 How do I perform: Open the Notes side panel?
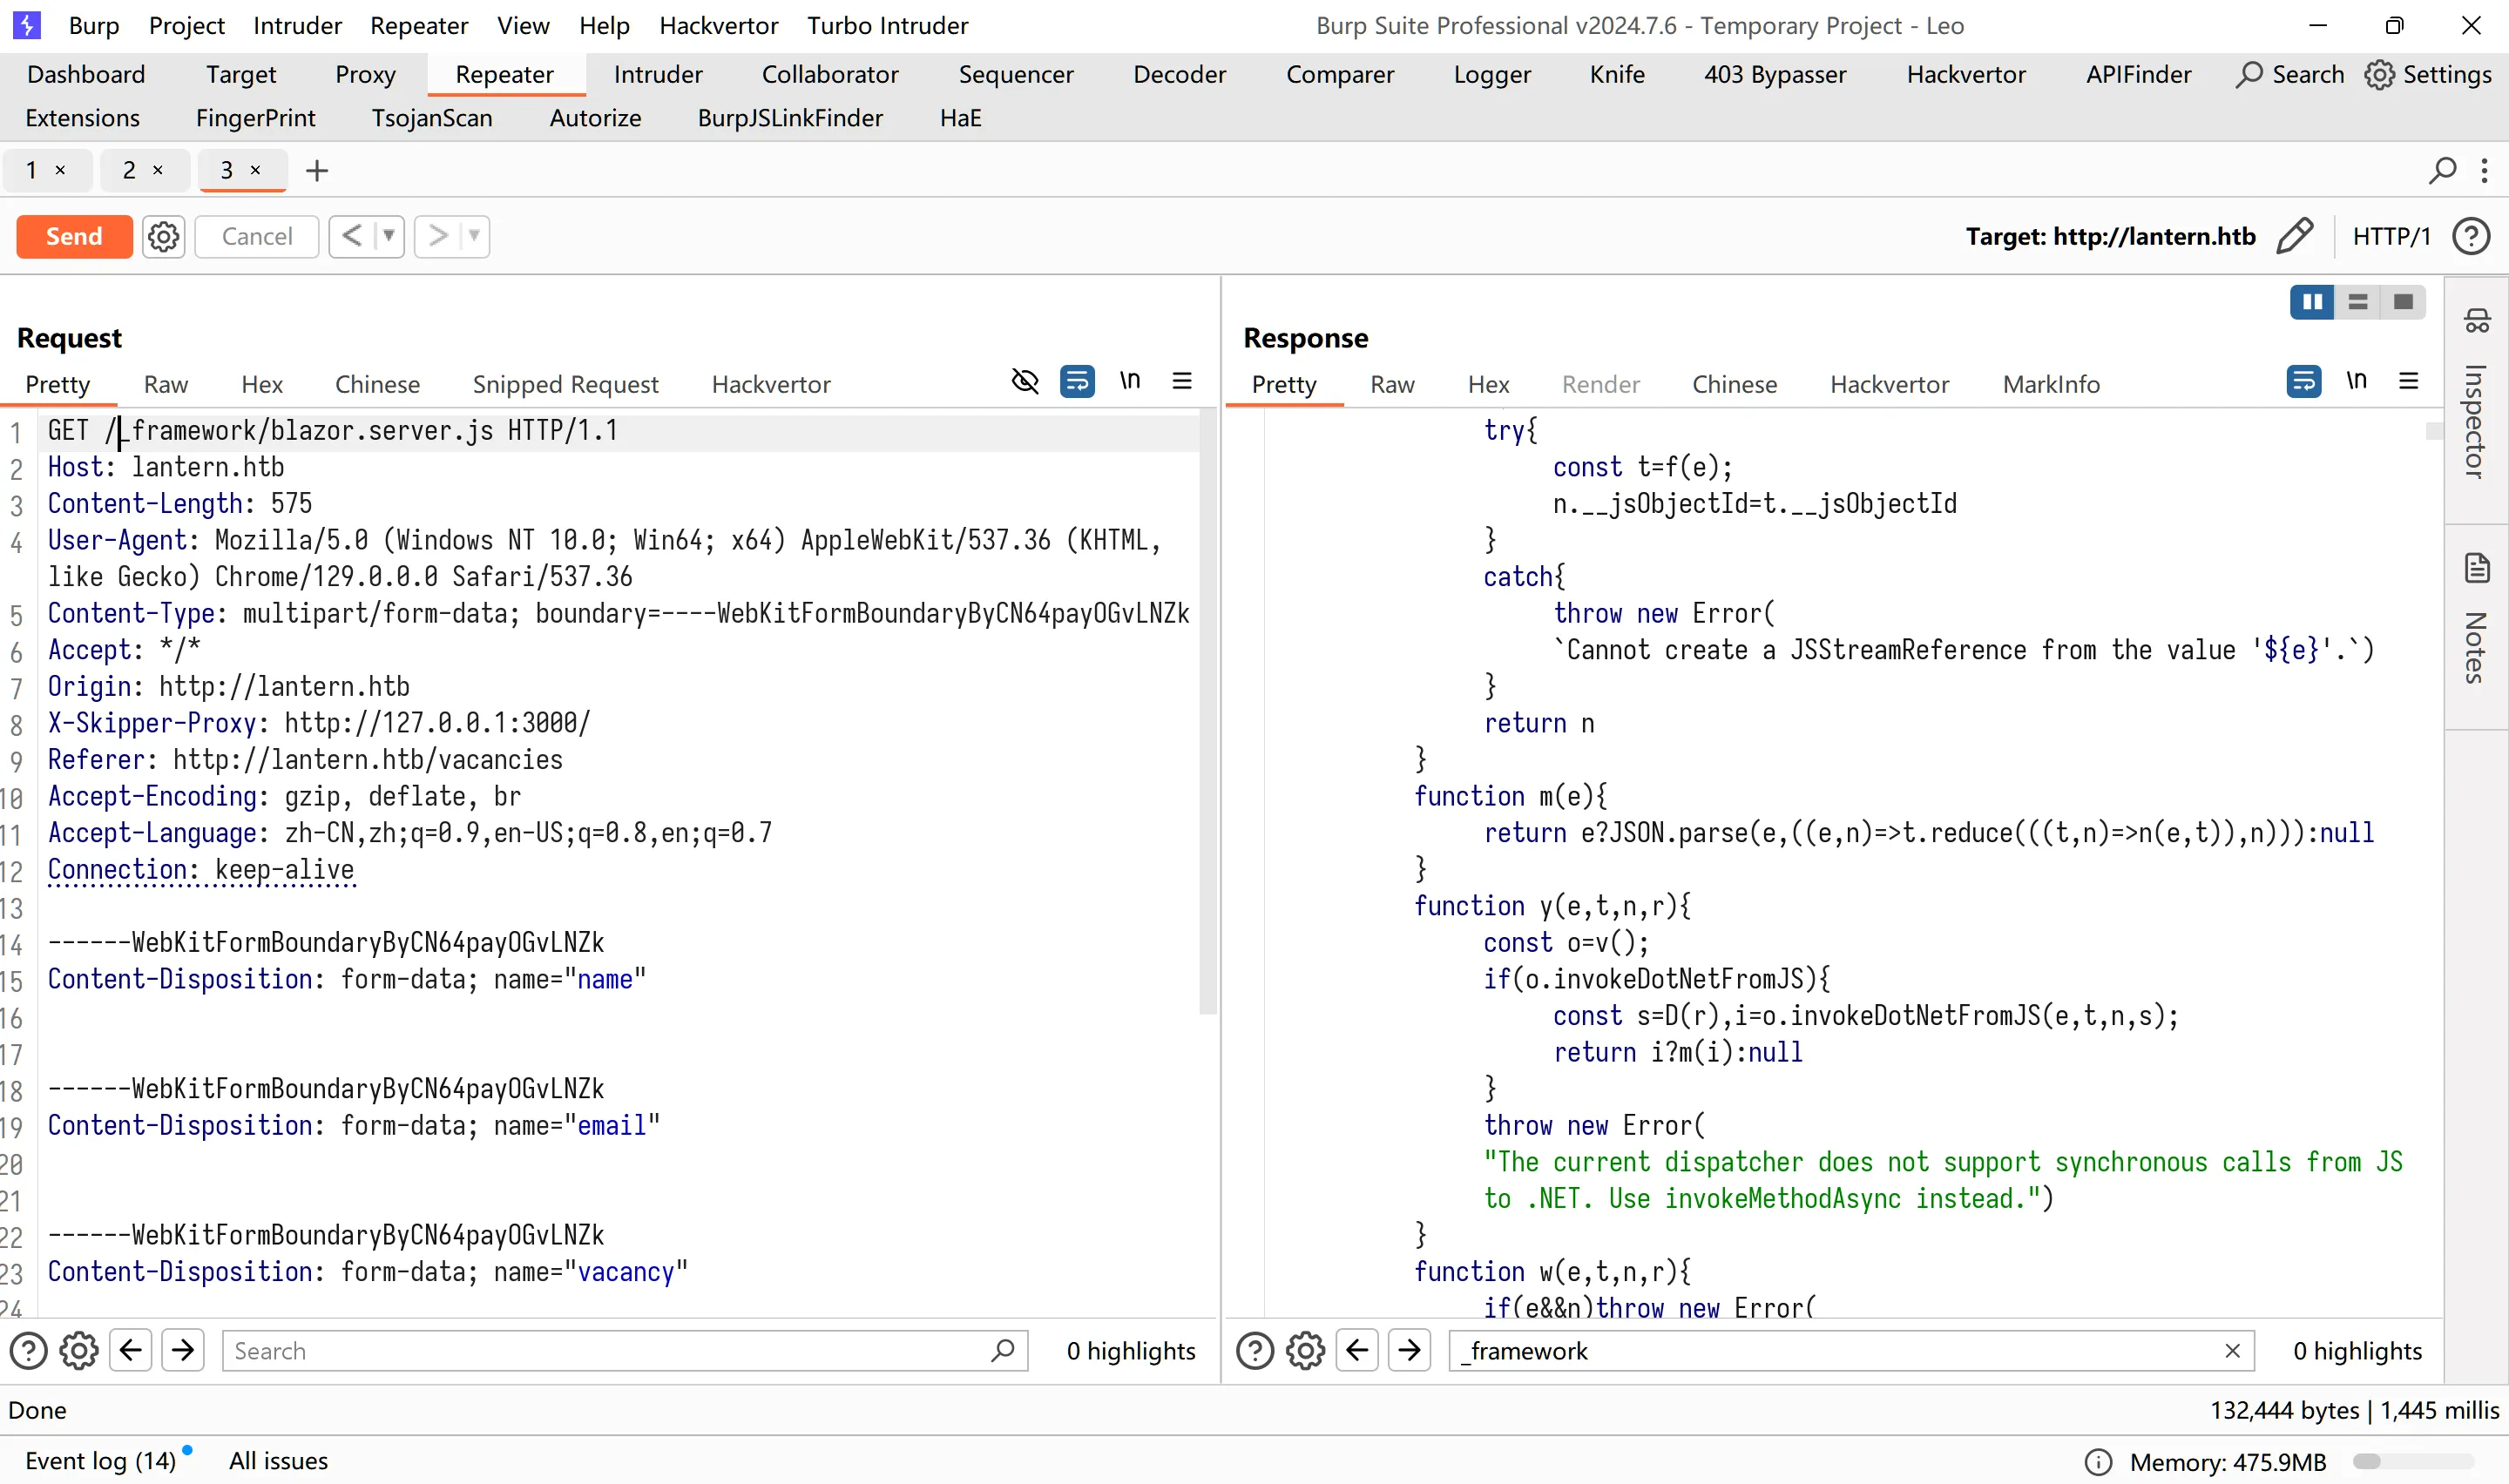point(2476,618)
